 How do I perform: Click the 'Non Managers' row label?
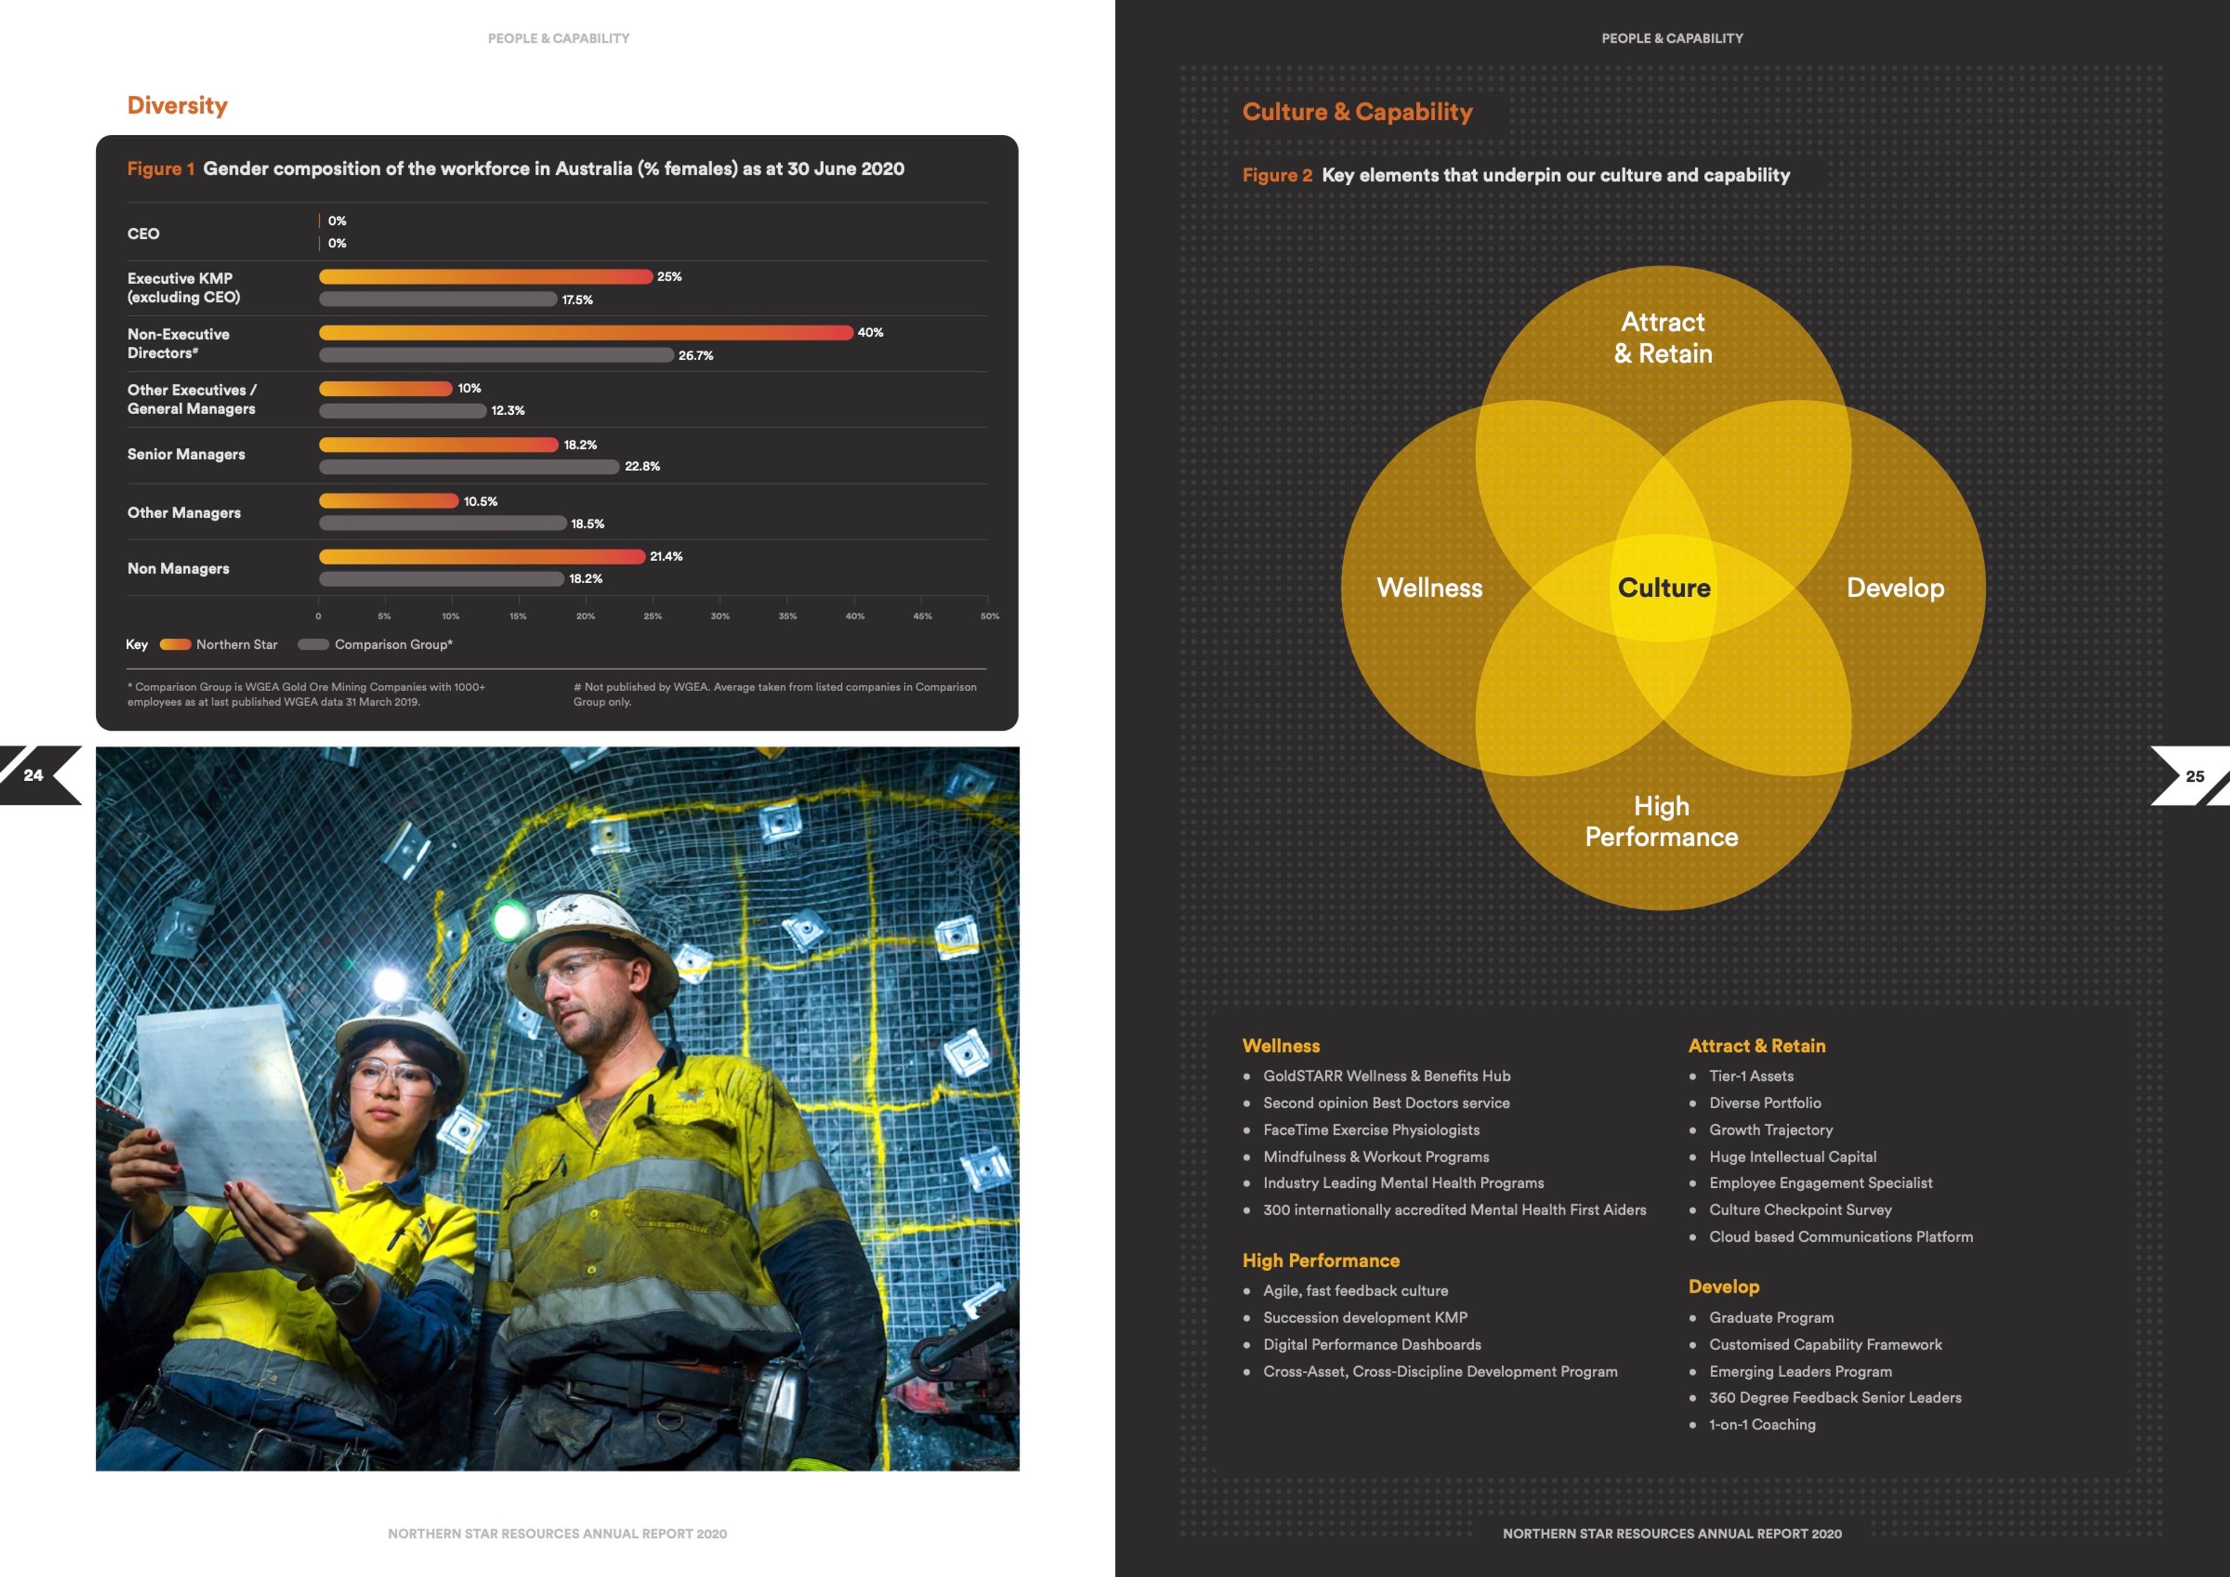click(179, 569)
